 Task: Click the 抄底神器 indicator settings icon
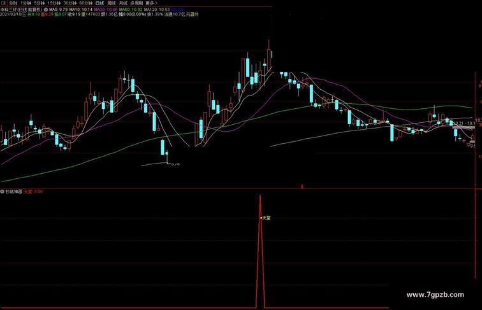[3, 192]
